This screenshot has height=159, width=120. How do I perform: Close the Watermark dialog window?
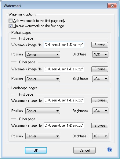[x=112, y=6]
